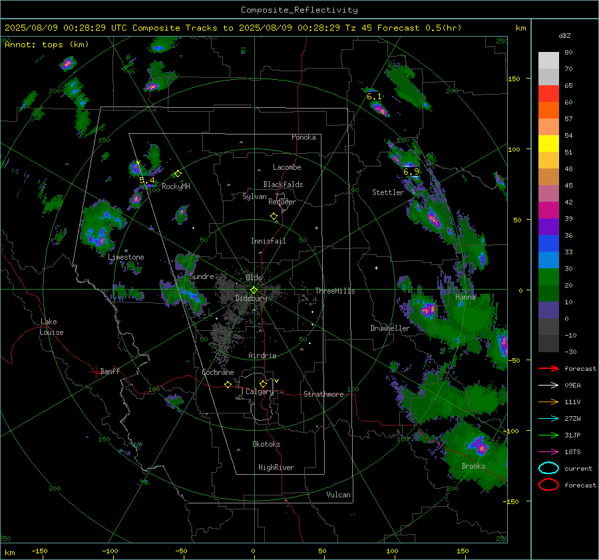599x560 pixels.
Task: Click the yellow diamond marker below Cochrane
Action: (x=228, y=384)
